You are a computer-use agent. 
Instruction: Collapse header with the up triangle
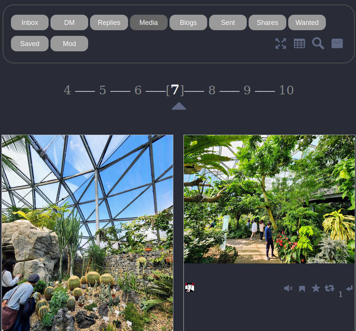(x=179, y=106)
